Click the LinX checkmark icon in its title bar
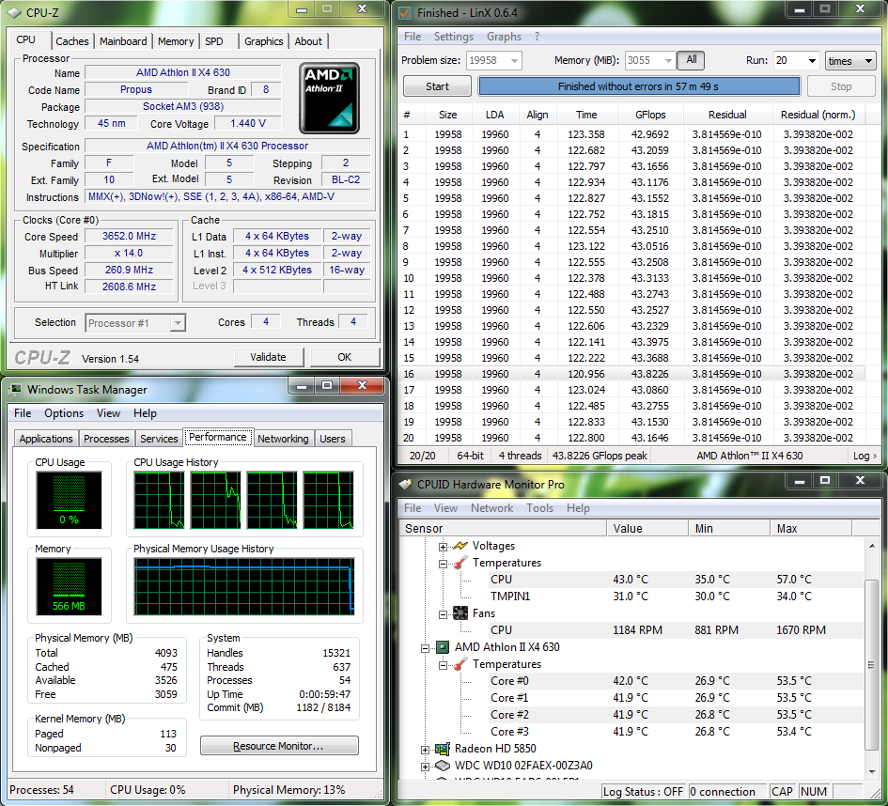This screenshot has width=888, height=806. click(405, 13)
